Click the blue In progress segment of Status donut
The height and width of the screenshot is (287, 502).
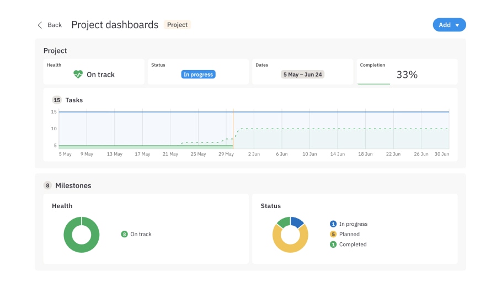coord(297,222)
